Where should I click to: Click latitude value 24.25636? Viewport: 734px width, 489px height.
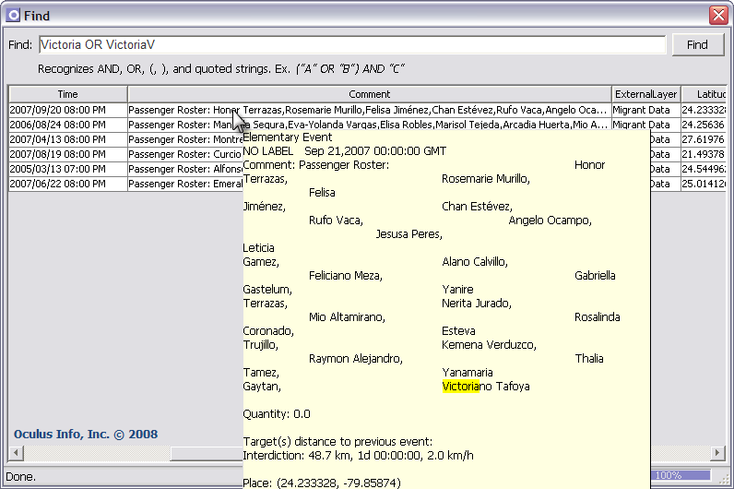(x=704, y=125)
